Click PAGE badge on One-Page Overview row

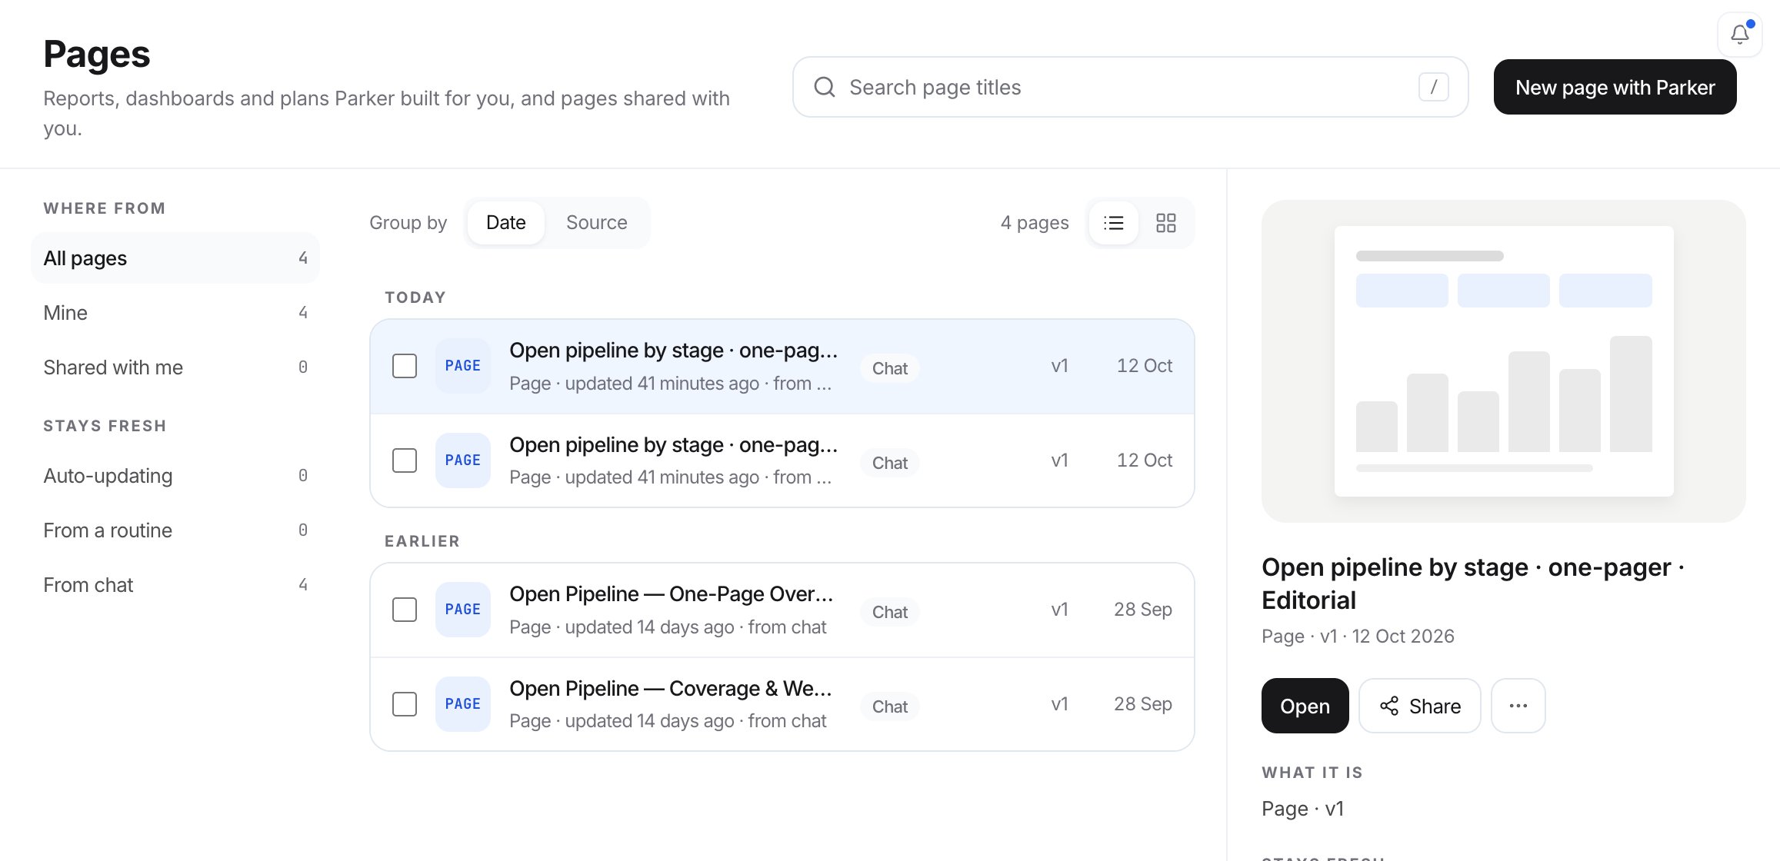click(463, 610)
